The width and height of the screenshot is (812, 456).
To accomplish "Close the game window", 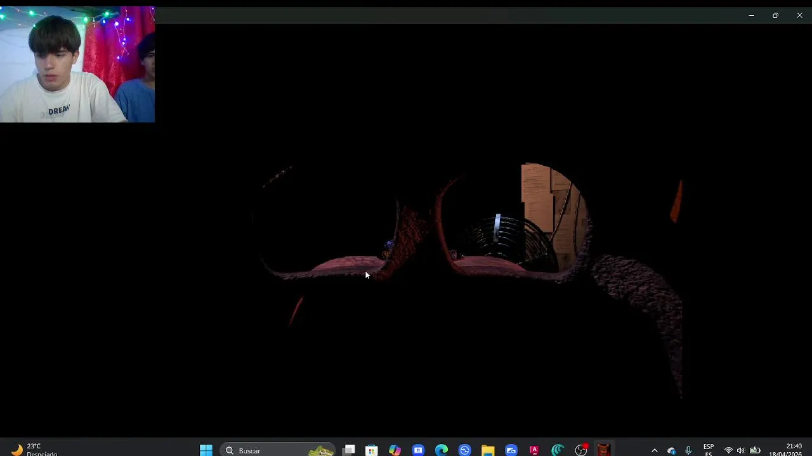I will 799,15.
